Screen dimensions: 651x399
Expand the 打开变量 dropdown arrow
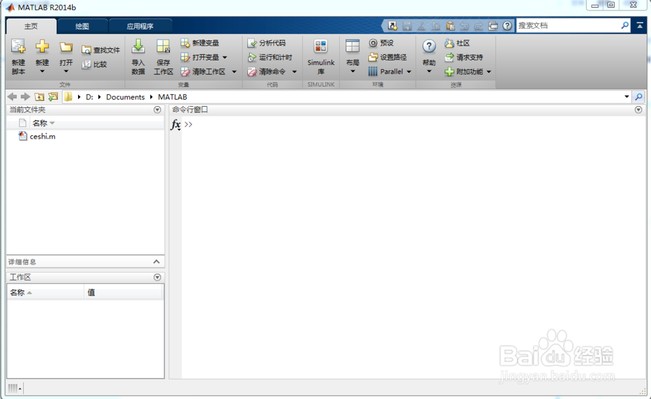(x=225, y=57)
